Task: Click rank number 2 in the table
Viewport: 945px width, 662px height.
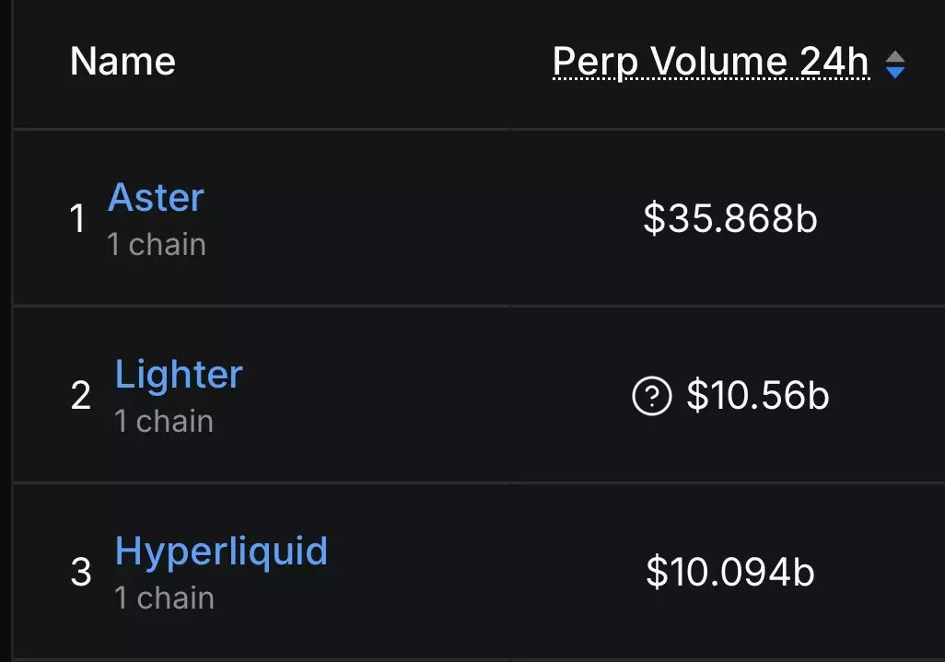Action: click(x=81, y=396)
